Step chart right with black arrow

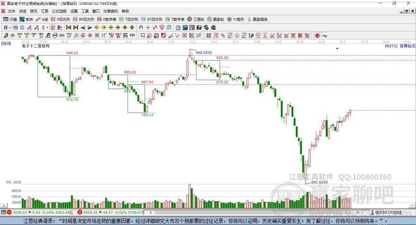pos(90,27)
